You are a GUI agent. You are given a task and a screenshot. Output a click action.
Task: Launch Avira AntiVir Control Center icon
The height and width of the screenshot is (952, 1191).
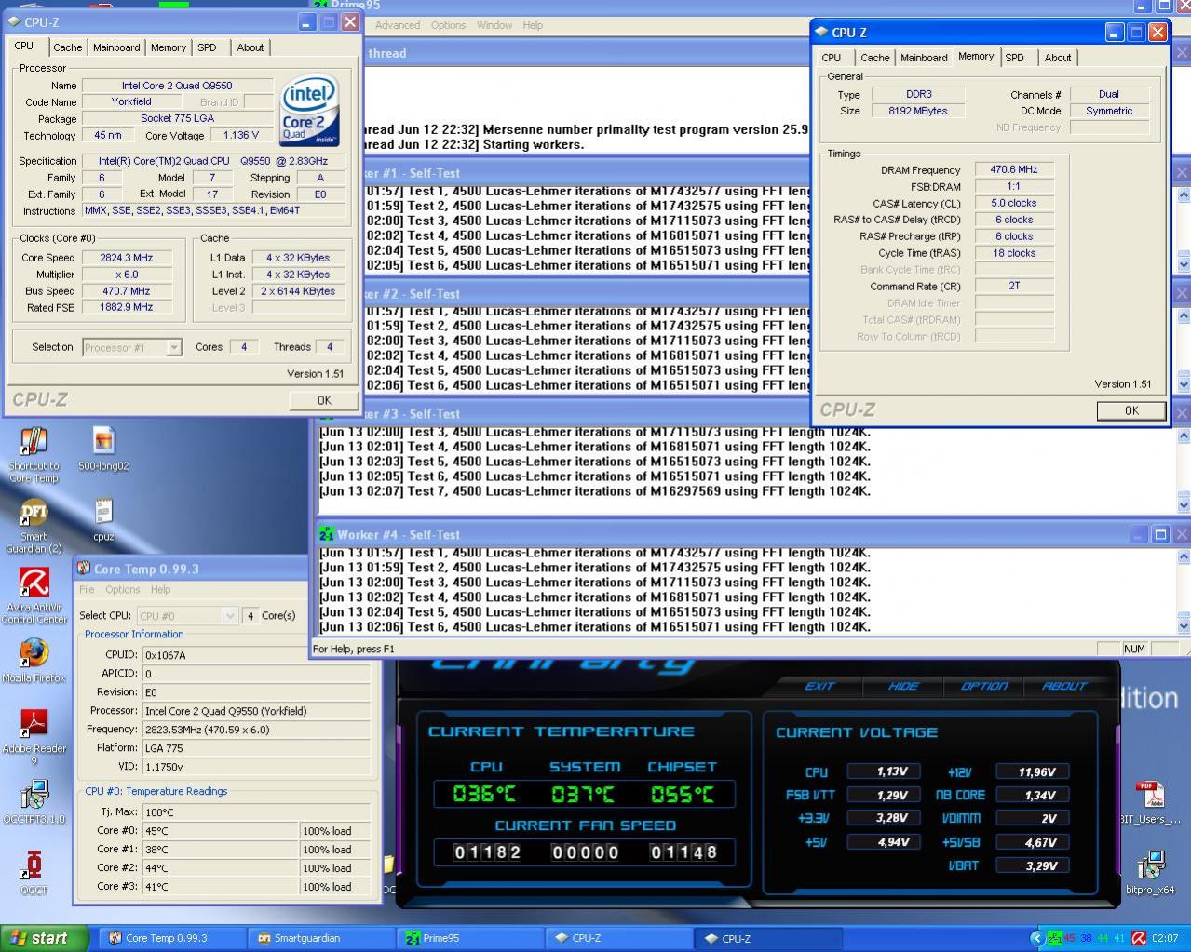[x=34, y=596]
